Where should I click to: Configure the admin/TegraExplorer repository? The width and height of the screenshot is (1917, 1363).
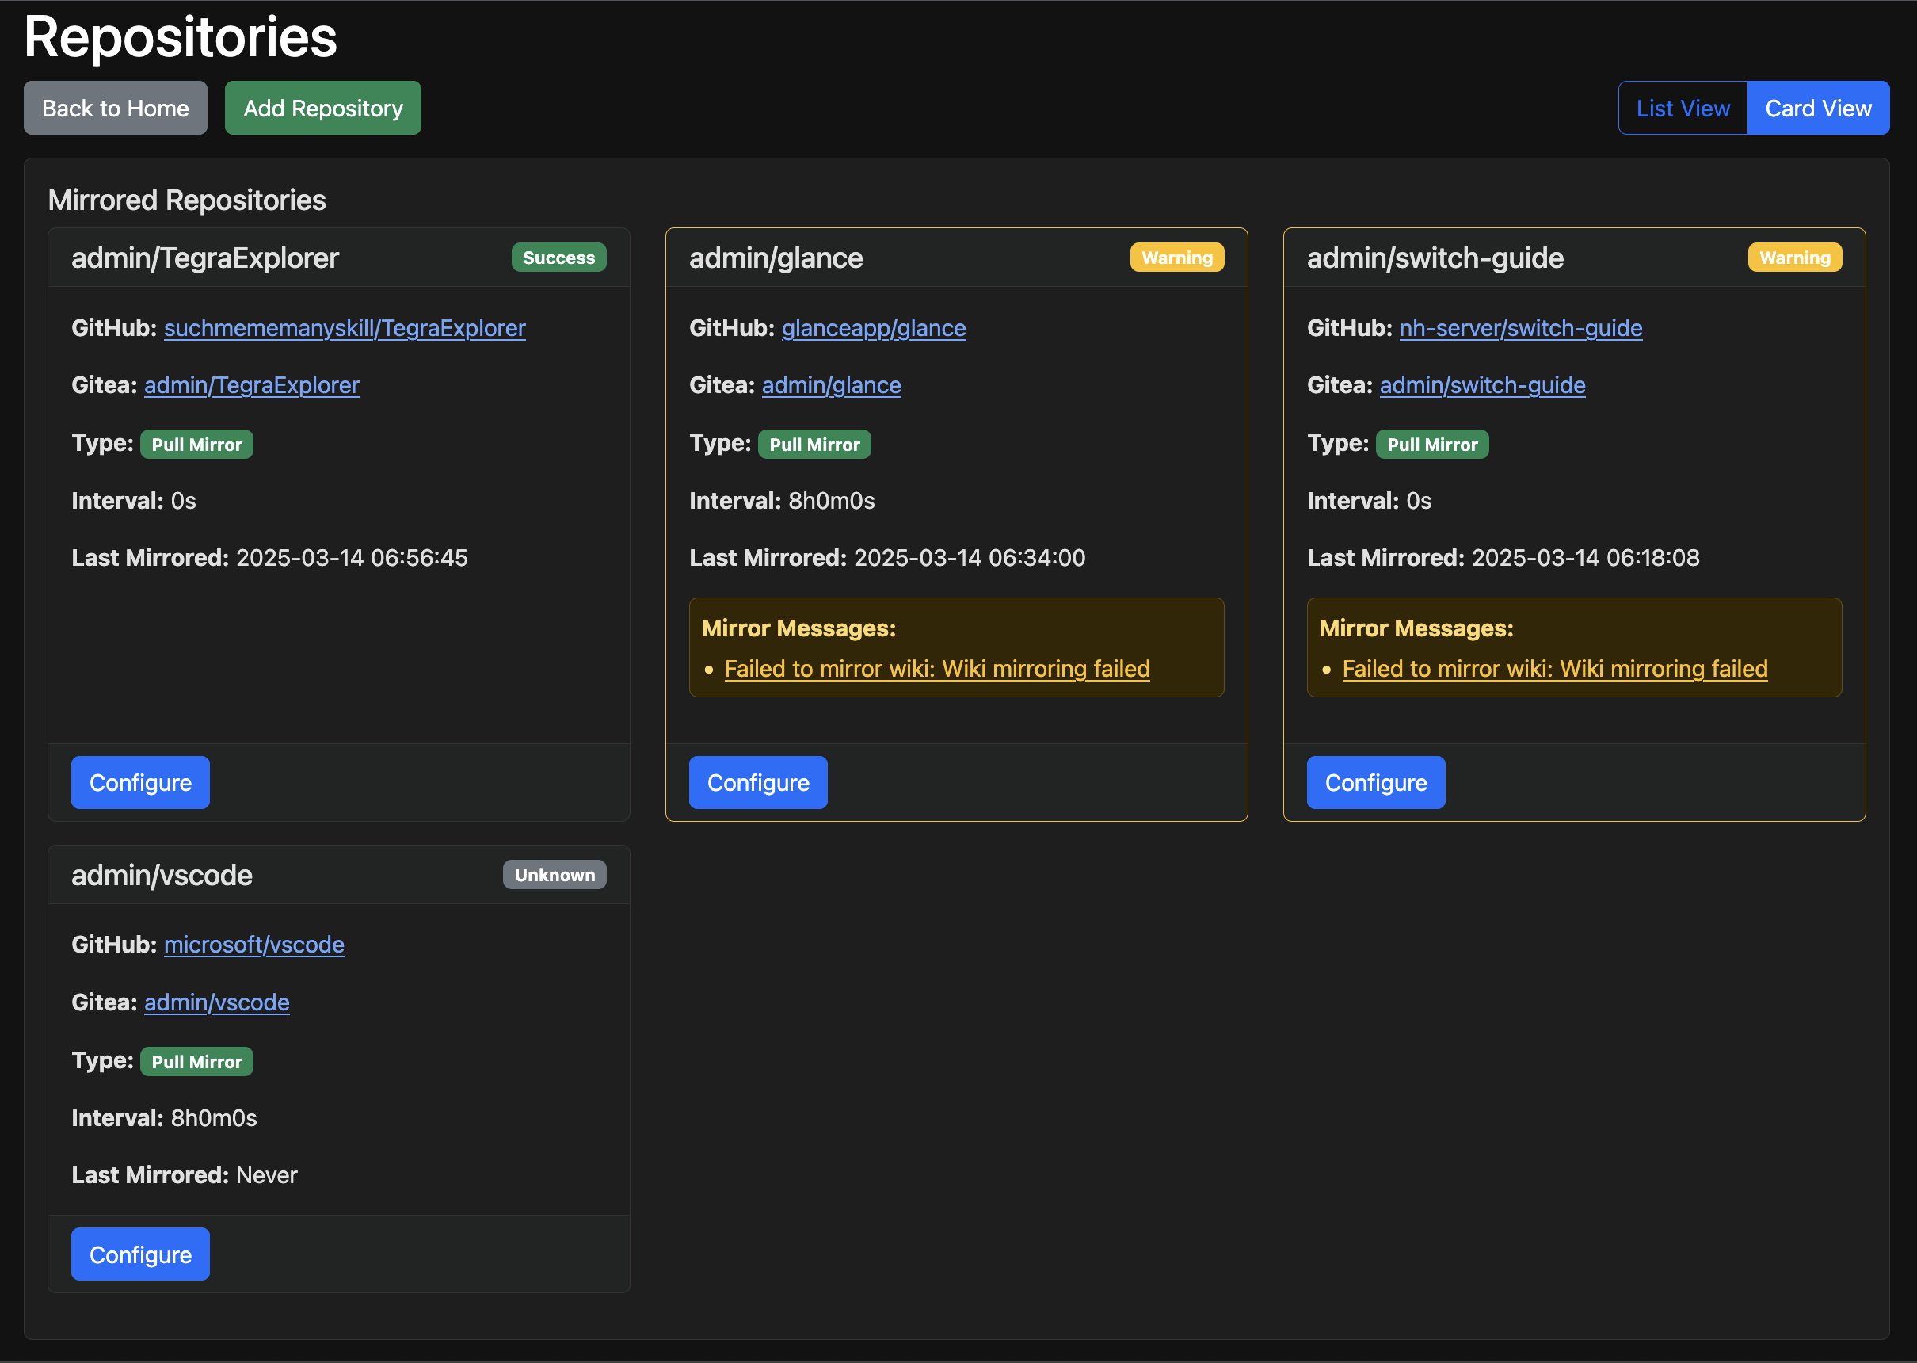pos(140,782)
